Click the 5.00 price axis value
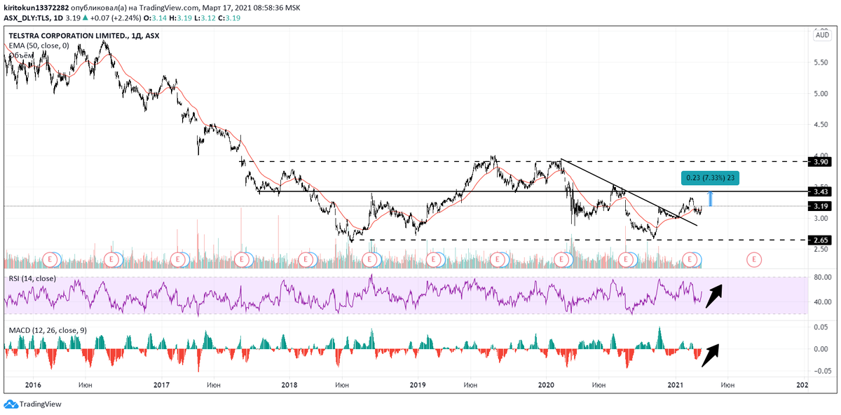The height and width of the screenshot is (415, 841). 823,93
